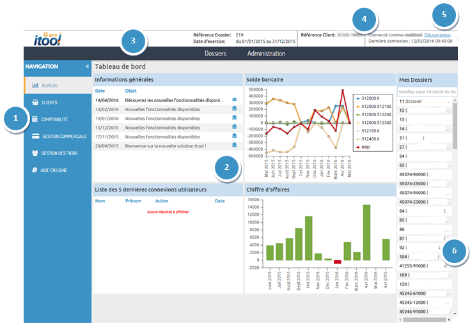This screenshot has width=470, height=323.
Task: Collapse the Navigation panel with double chevron
Action: pyautogui.click(x=87, y=66)
